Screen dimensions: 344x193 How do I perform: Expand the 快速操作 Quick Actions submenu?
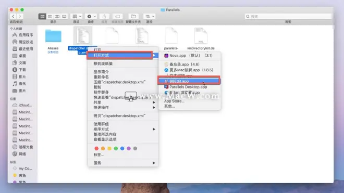(x=123, y=108)
